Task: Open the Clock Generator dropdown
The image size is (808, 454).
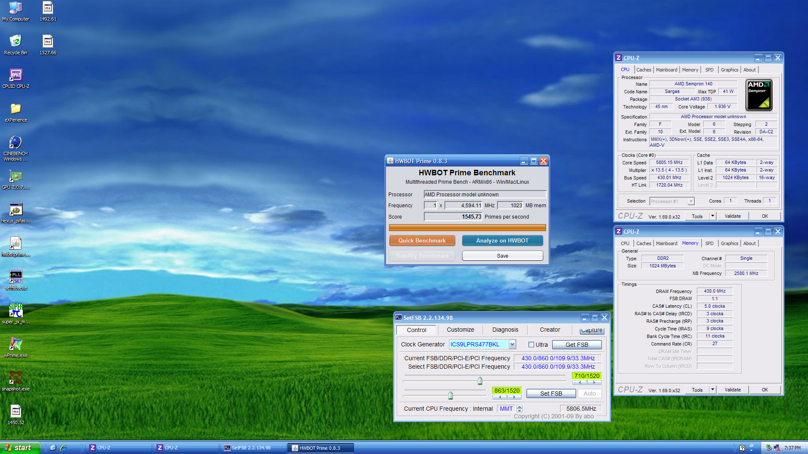Action: tap(512, 345)
